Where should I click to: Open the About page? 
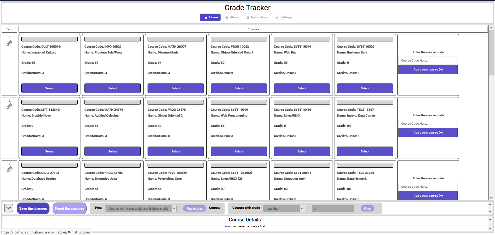tap(232, 17)
